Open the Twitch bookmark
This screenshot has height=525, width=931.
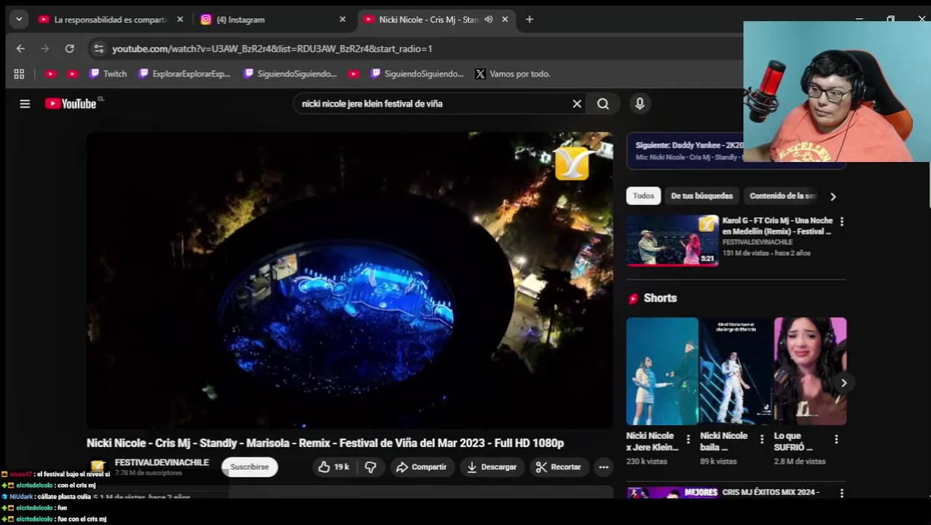pos(108,74)
